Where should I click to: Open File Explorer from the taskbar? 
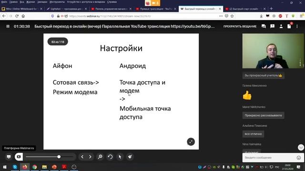[x=44, y=167]
